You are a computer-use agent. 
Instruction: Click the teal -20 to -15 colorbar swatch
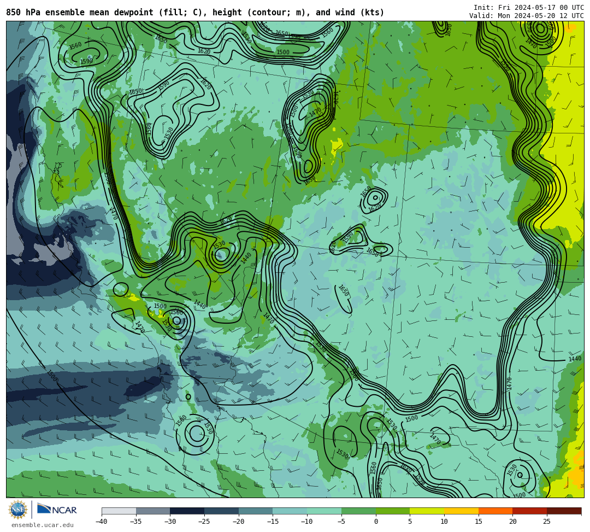[x=256, y=511]
